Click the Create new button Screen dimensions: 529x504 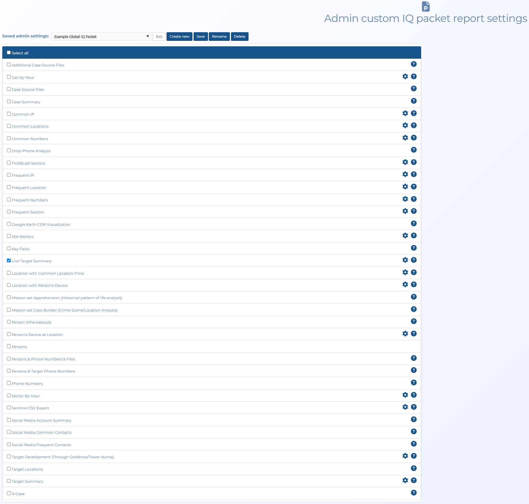[179, 37]
